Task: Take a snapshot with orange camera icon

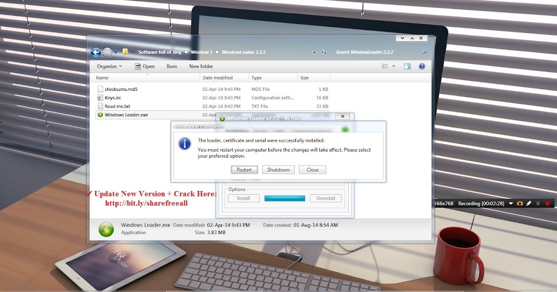Action: (520, 203)
